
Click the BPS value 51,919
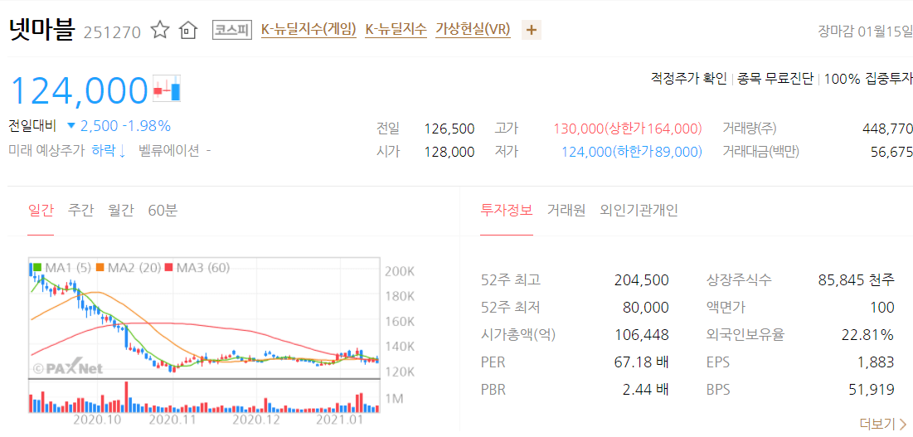click(x=873, y=389)
